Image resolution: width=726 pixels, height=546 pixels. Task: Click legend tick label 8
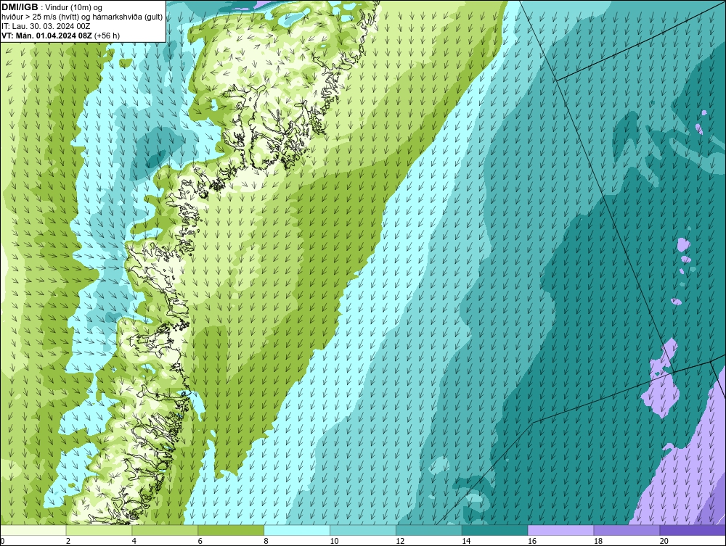(x=266, y=541)
